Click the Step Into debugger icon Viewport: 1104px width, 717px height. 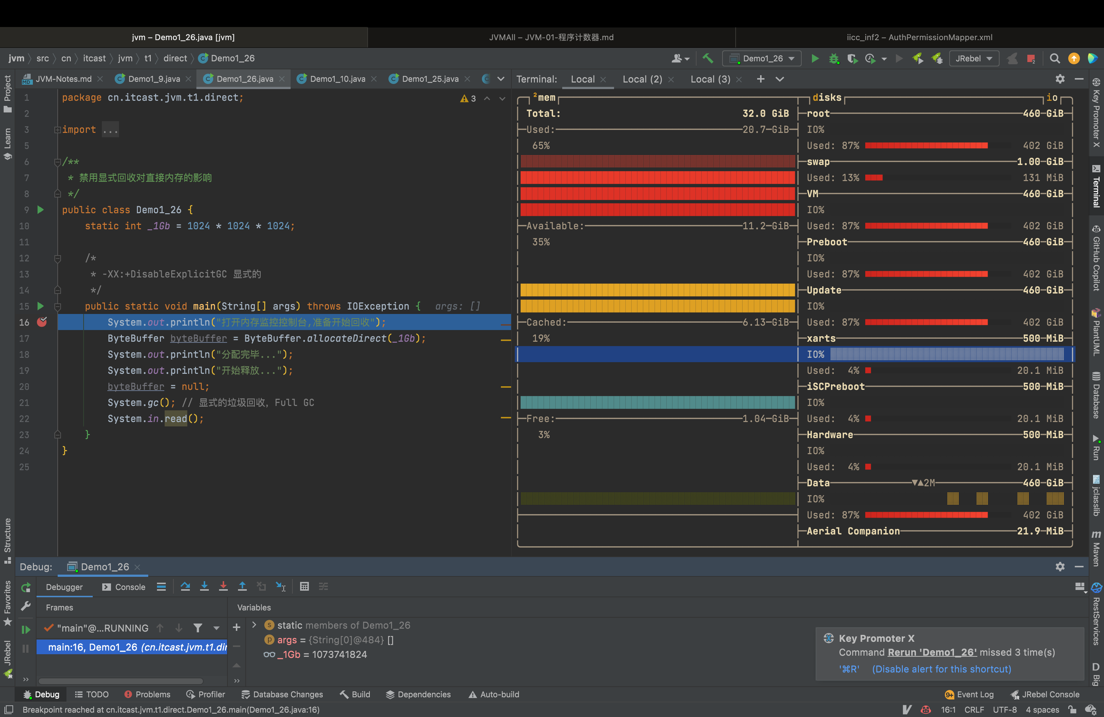(x=204, y=587)
